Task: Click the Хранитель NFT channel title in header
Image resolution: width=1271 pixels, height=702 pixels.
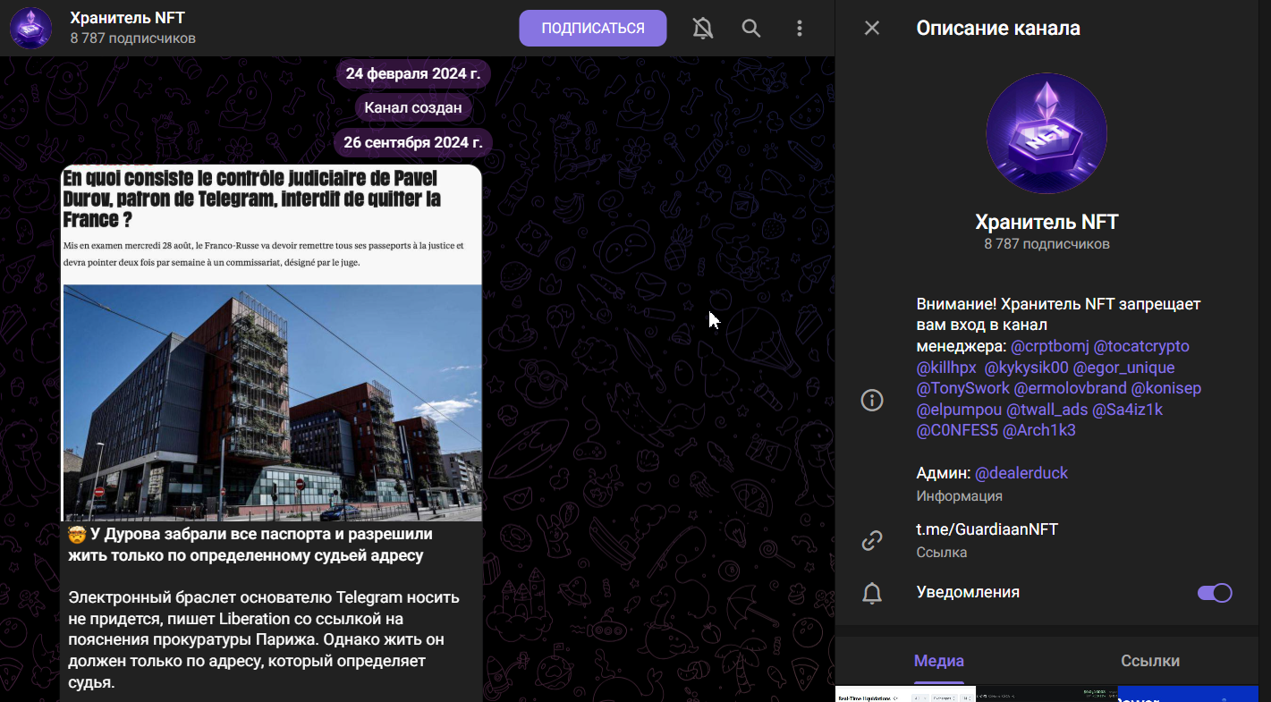Action: coord(127,18)
